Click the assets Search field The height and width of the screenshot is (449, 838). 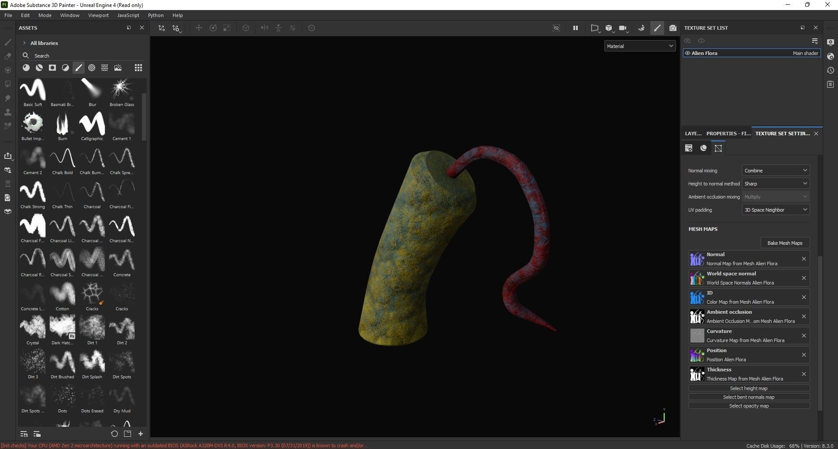coord(83,55)
